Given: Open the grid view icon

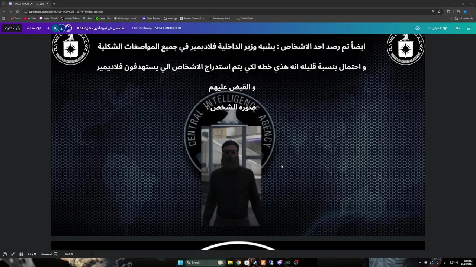Looking at the screenshot, I should pyautogui.click(x=21, y=254).
